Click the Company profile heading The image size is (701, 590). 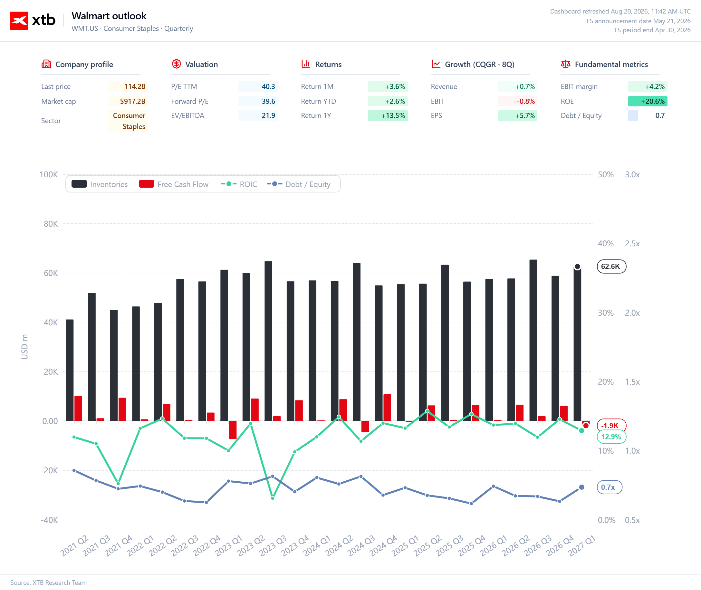coord(84,64)
